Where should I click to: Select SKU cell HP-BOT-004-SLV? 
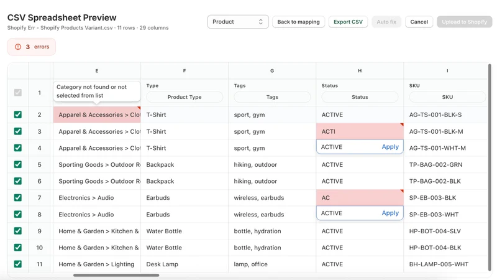coord(445,231)
